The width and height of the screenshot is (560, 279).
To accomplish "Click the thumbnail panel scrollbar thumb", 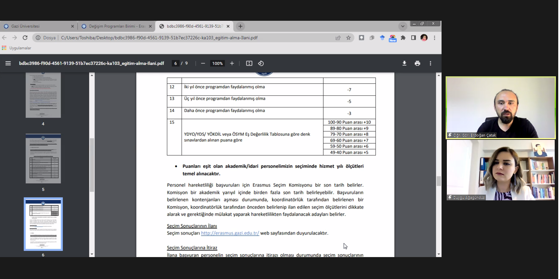I will (x=92, y=165).
